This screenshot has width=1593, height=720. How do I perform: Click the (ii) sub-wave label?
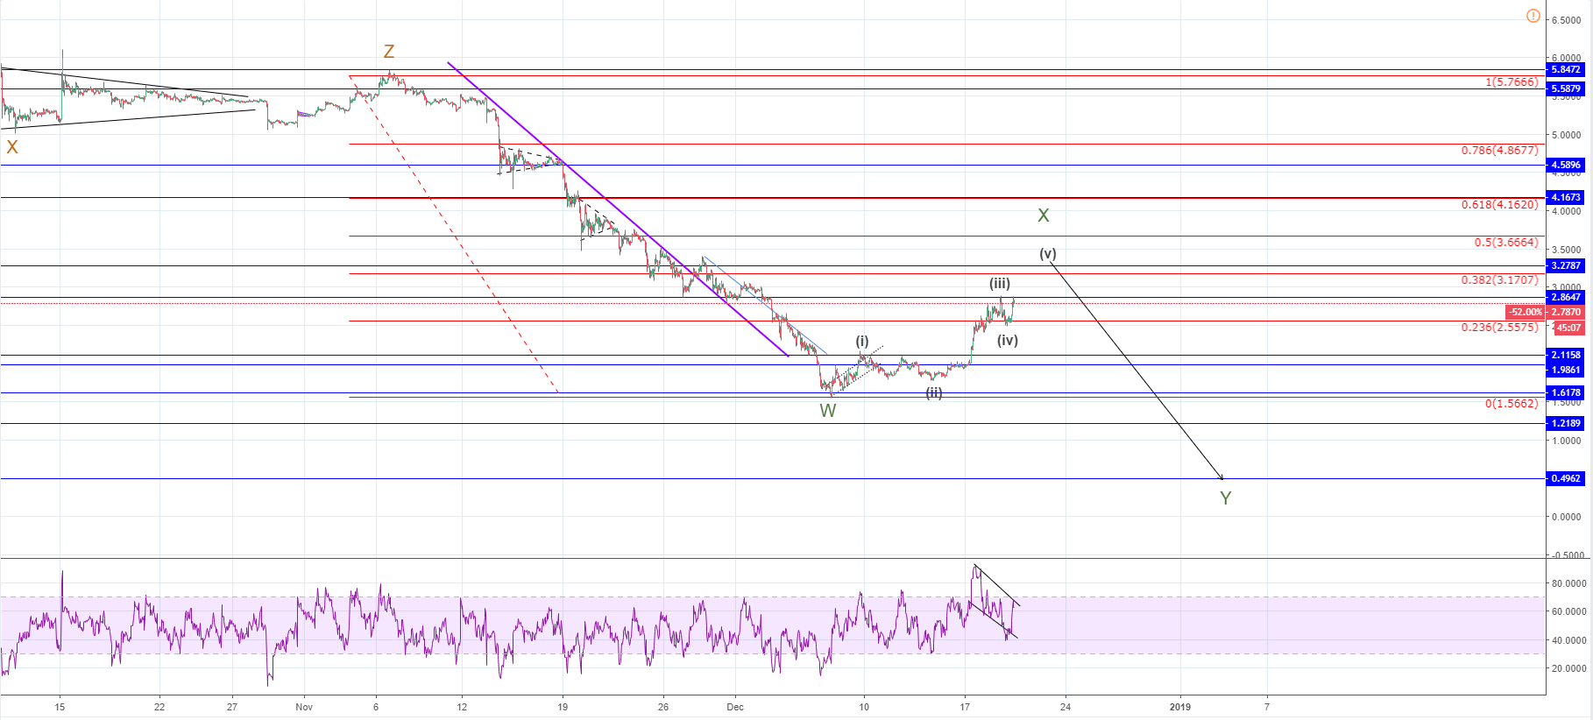pos(934,393)
